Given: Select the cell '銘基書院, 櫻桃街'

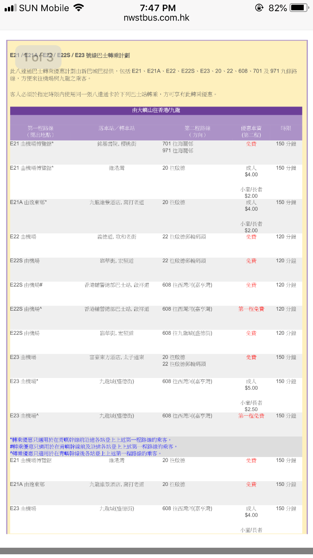Looking at the screenshot, I should pos(116,144).
